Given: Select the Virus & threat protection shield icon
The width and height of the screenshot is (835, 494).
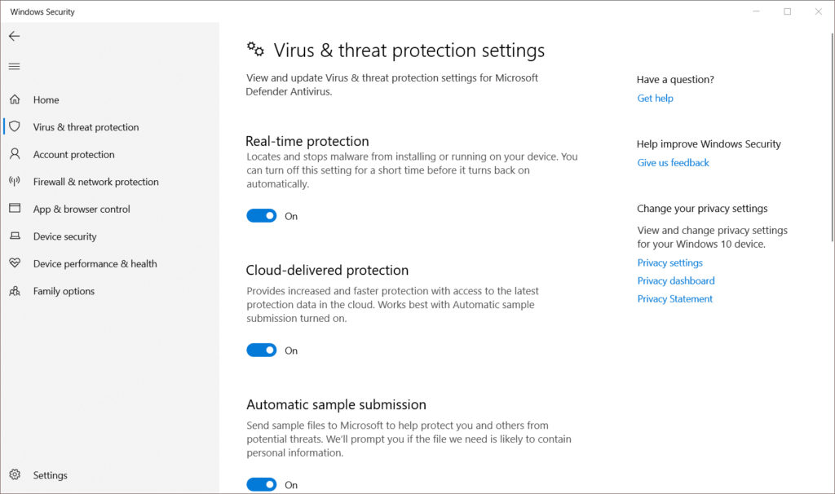Looking at the screenshot, I should pyautogui.click(x=14, y=126).
